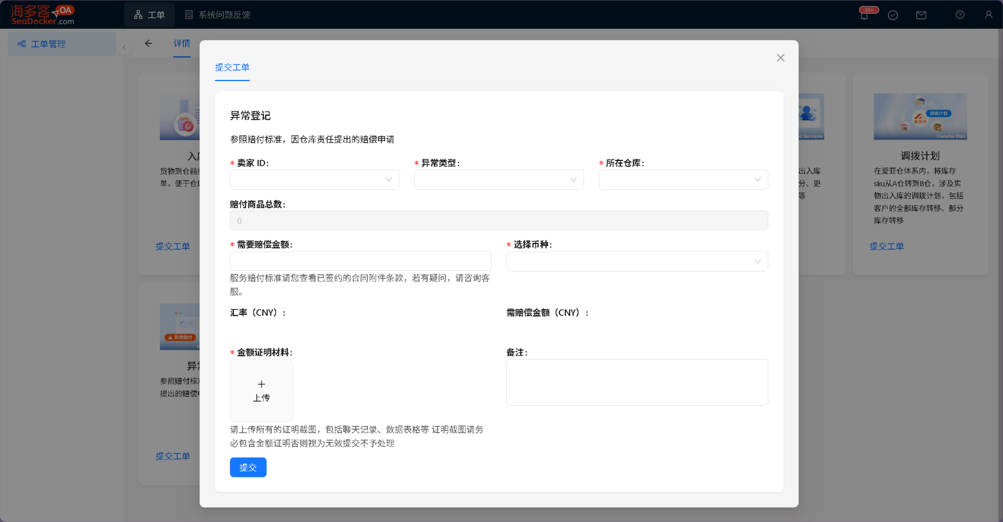Click the 金额证明材料 label
1003x522 pixels.
pyautogui.click(x=264, y=353)
